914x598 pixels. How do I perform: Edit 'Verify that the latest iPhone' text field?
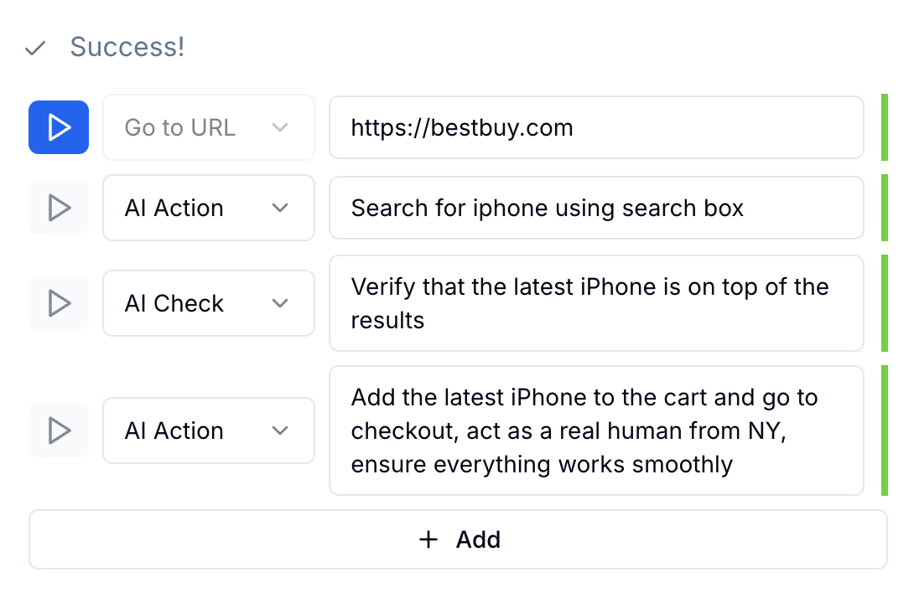coord(596,303)
